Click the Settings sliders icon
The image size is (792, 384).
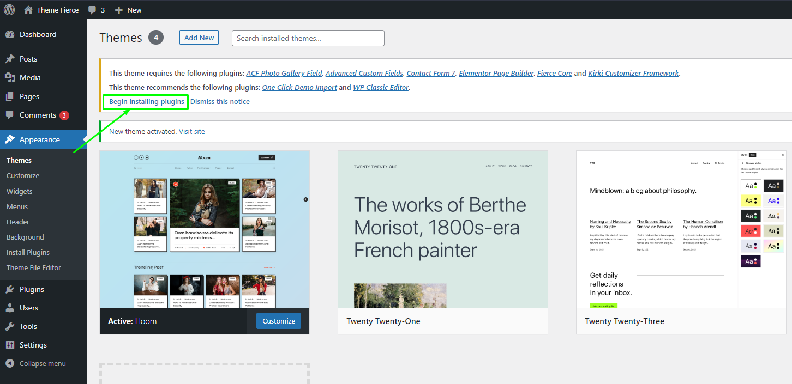(10, 345)
